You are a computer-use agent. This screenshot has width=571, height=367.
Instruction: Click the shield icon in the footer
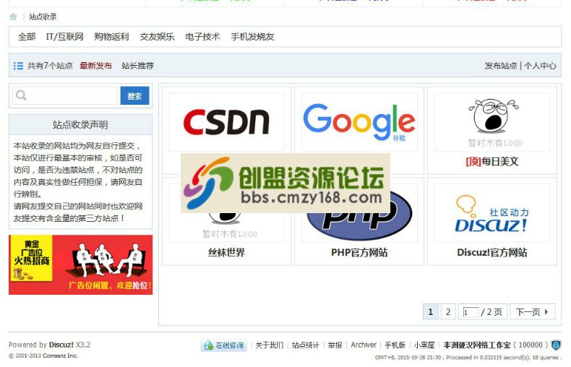556,345
